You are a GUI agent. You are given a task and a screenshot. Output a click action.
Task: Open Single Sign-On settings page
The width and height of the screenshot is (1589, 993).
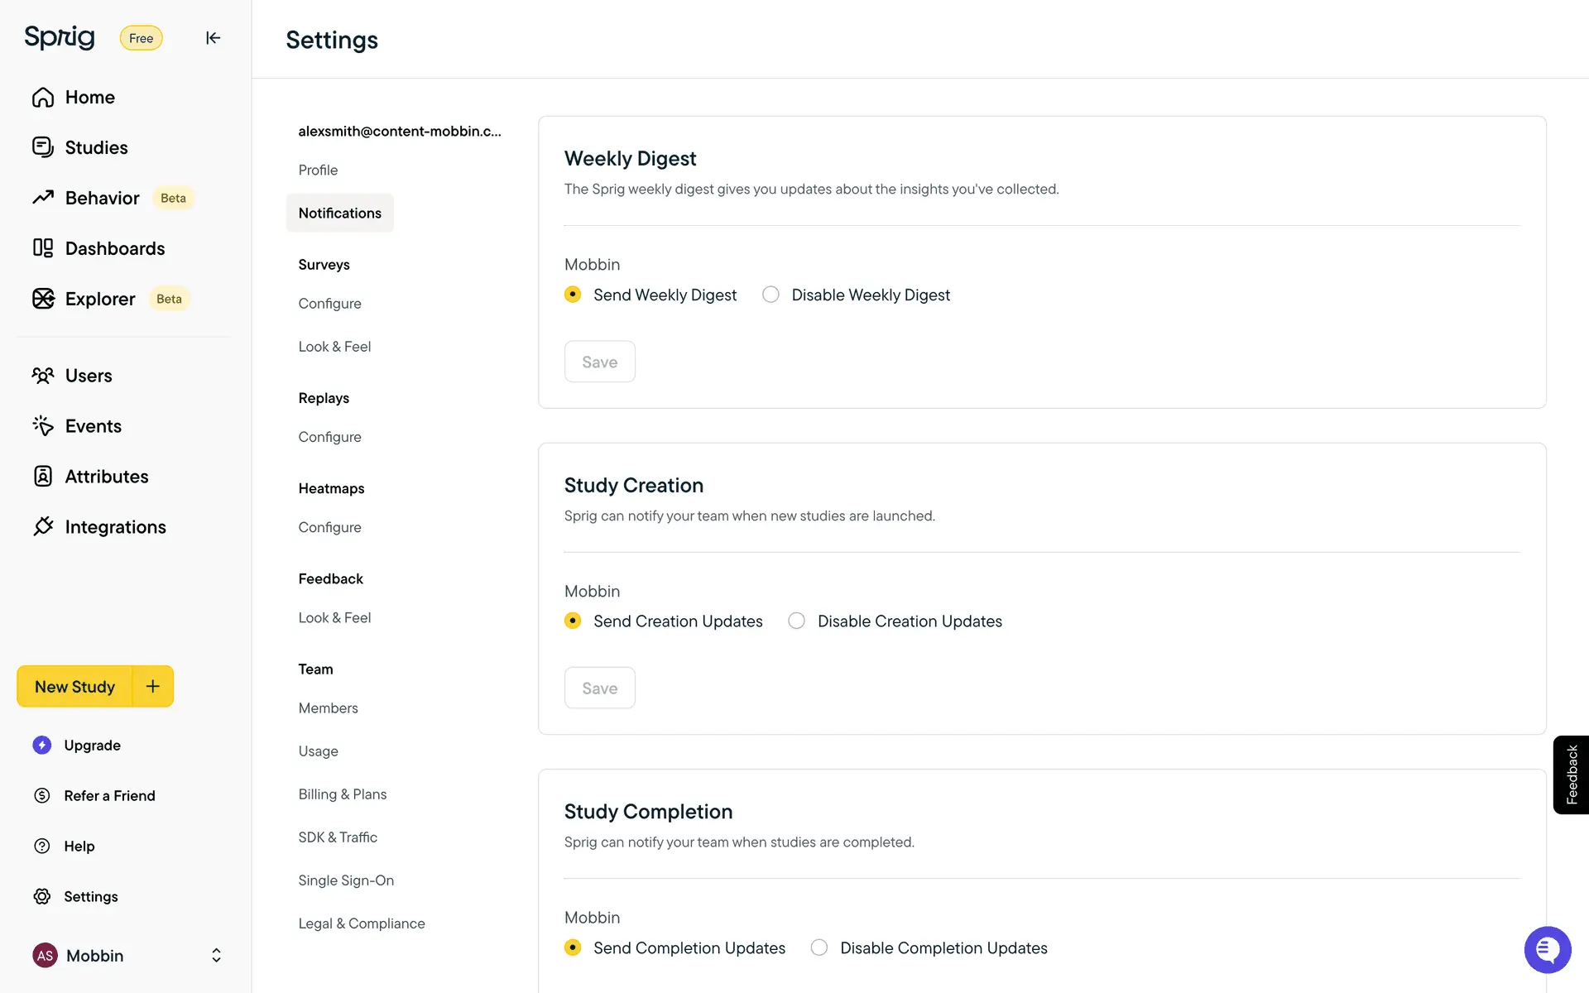pos(346,880)
